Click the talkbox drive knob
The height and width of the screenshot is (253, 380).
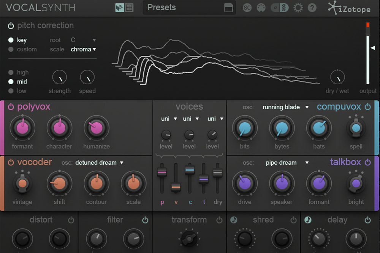[x=244, y=183]
